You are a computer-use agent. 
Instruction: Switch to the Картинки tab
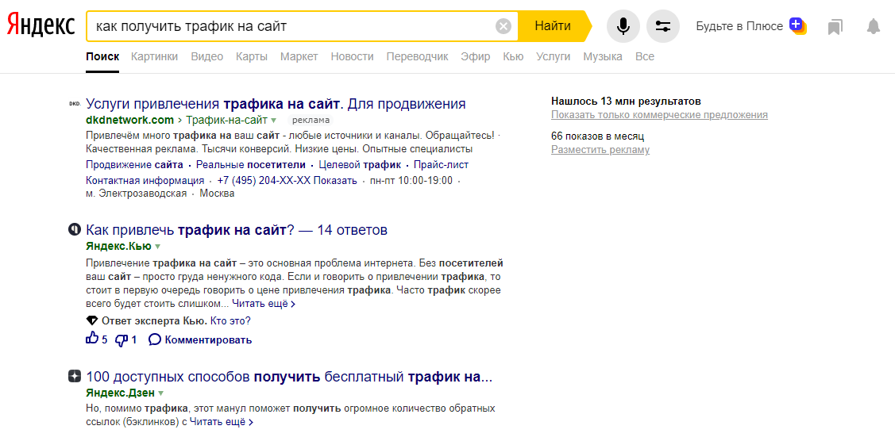pos(154,56)
